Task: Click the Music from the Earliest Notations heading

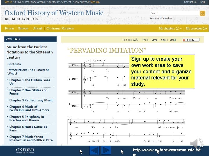Action: point(29,52)
